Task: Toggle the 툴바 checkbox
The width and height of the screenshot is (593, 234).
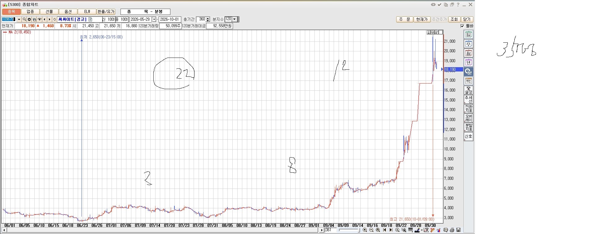Action: coord(462,26)
